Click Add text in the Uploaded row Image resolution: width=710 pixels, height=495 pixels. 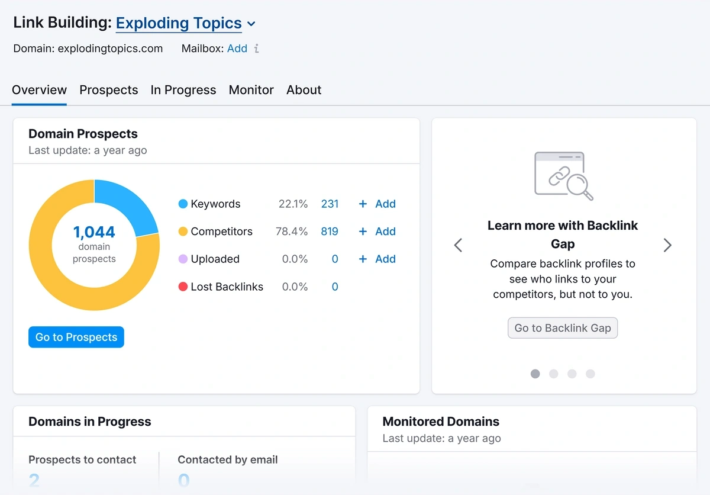click(x=385, y=259)
